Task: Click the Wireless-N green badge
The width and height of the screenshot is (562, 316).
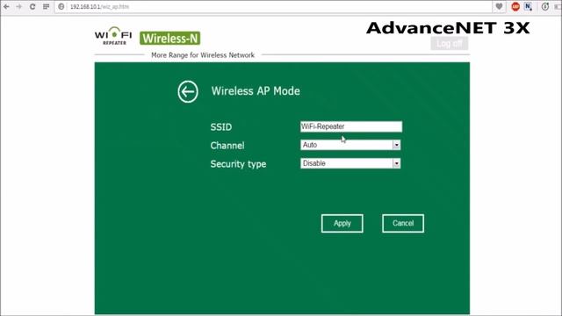Action: click(169, 39)
